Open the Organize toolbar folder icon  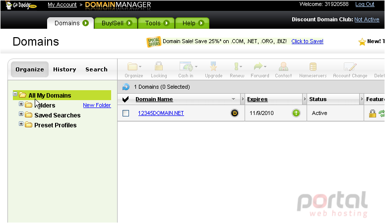pos(132,66)
